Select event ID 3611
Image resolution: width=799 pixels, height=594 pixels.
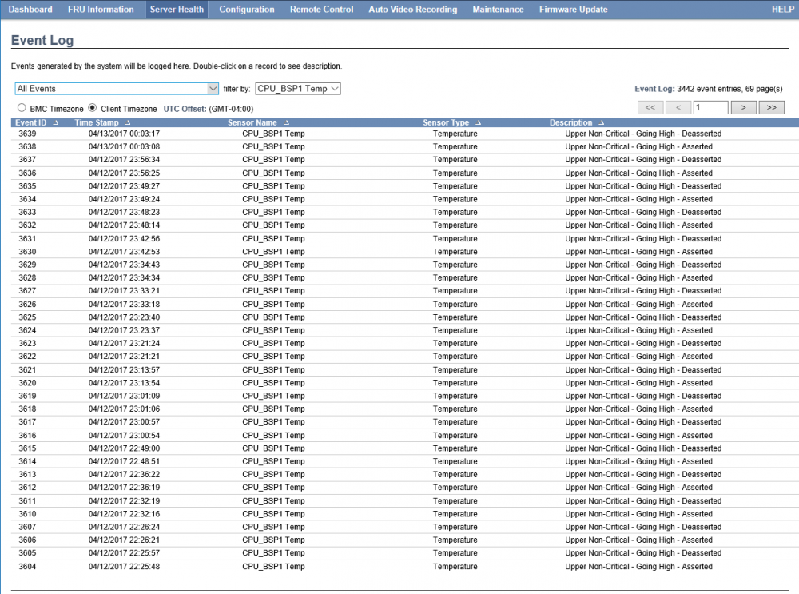coord(27,501)
